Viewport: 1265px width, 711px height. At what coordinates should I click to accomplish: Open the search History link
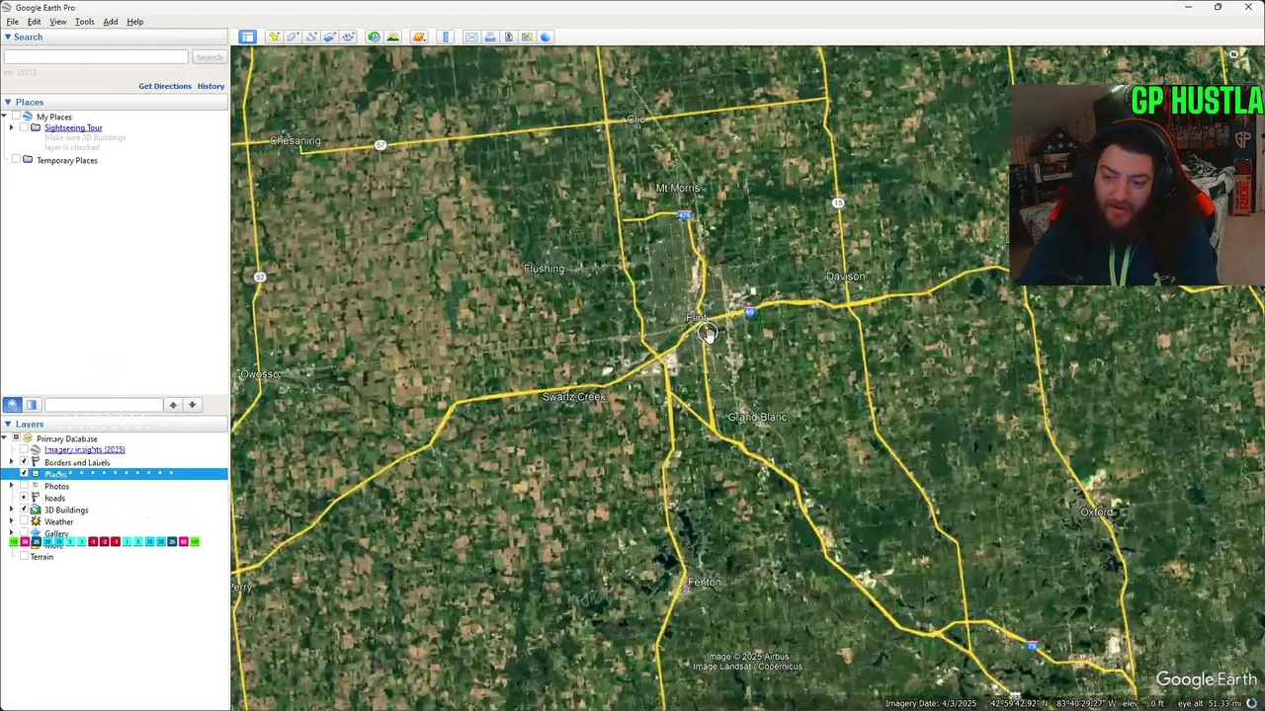(x=211, y=86)
